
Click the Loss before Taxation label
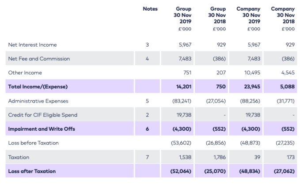pos(34,143)
